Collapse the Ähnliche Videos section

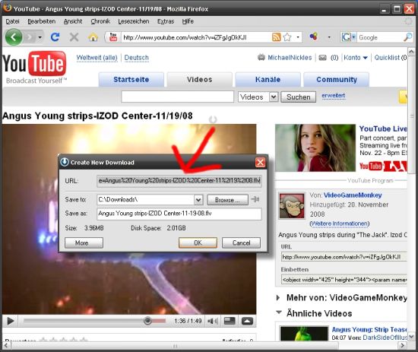pyautogui.click(x=279, y=312)
